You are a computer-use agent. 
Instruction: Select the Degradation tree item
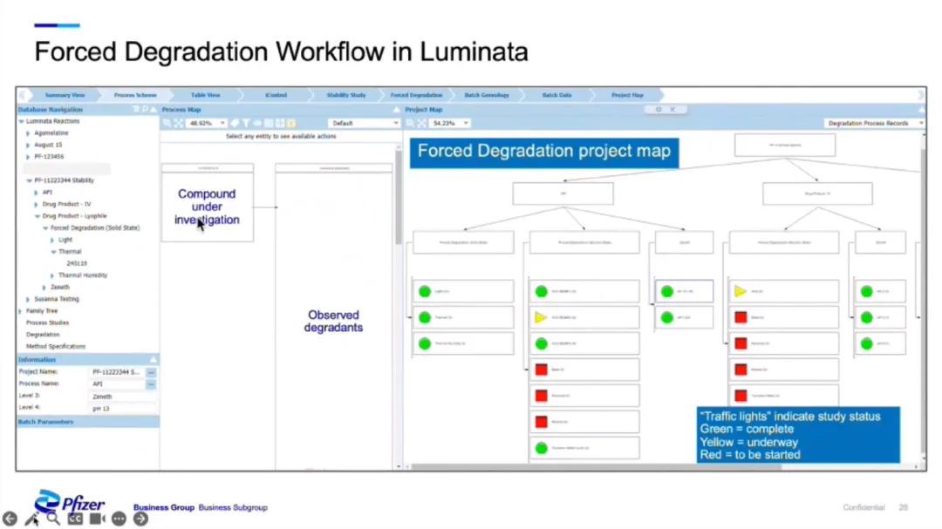point(43,335)
